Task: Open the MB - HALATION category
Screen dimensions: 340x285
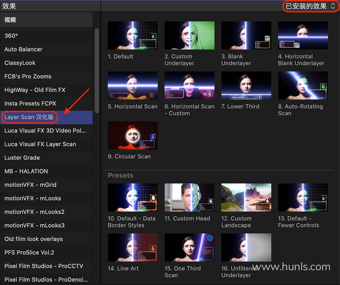Action: tap(26, 171)
